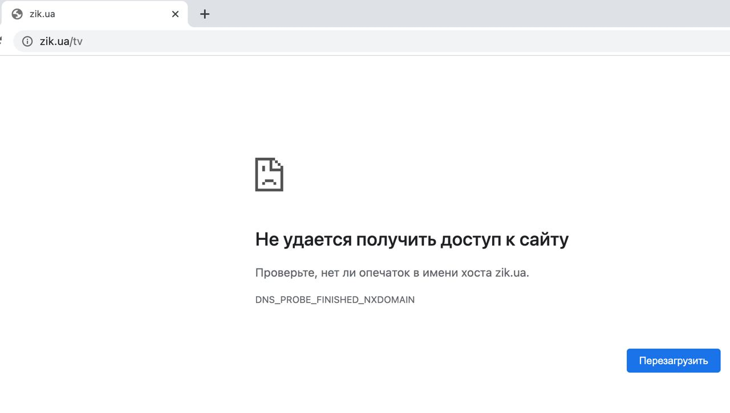Click the empty right side of address bar

tap(513, 41)
